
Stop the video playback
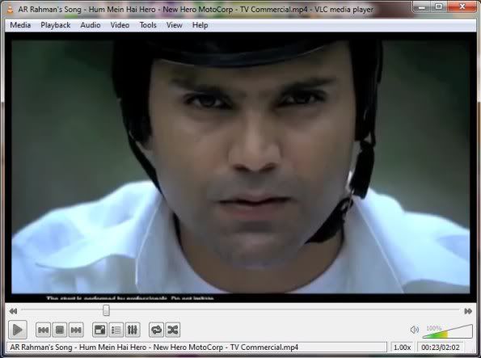[60, 330]
